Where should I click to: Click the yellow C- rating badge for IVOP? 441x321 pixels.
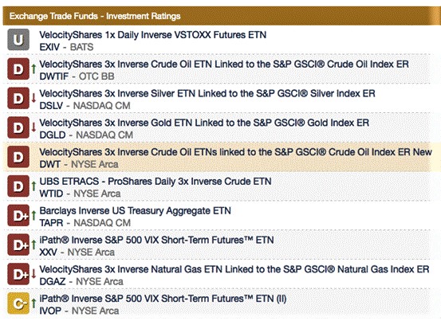click(18, 303)
